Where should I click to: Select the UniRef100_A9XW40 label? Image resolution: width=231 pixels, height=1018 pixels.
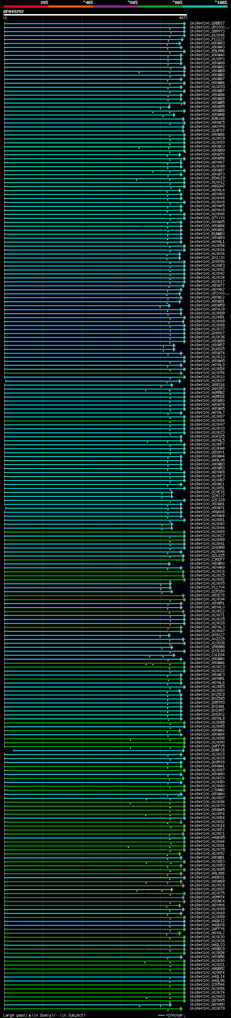[207, 55]
